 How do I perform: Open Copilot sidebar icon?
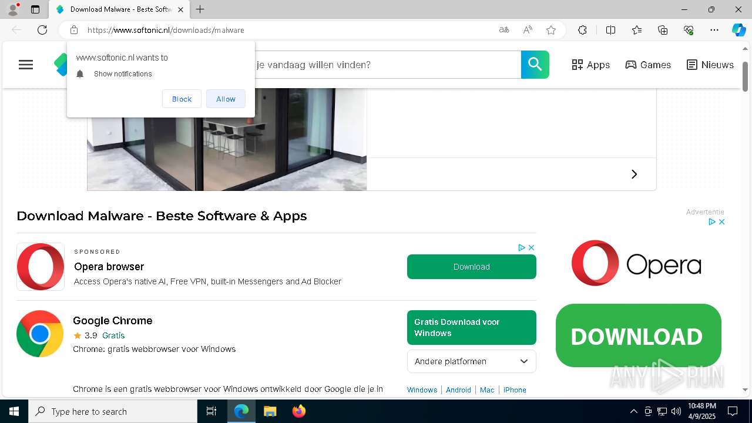[738, 30]
